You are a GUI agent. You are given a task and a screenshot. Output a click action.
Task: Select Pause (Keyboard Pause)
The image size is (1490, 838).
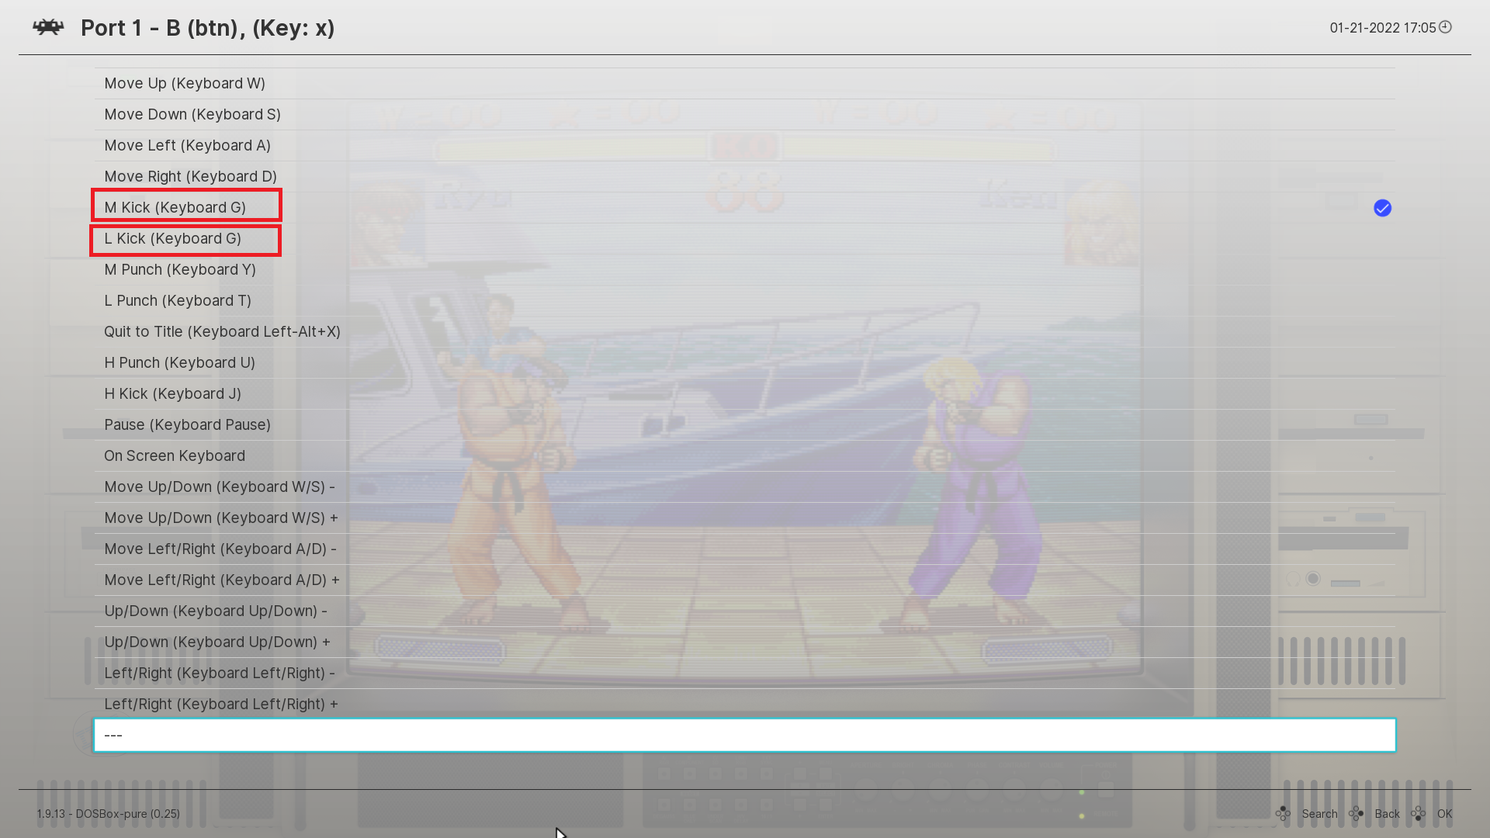187,424
